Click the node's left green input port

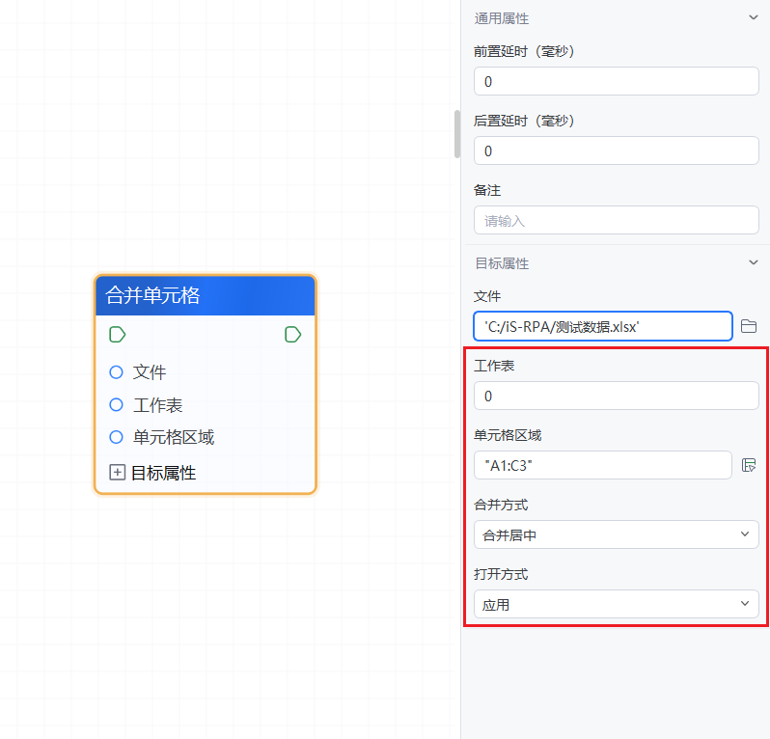pos(117,335)
